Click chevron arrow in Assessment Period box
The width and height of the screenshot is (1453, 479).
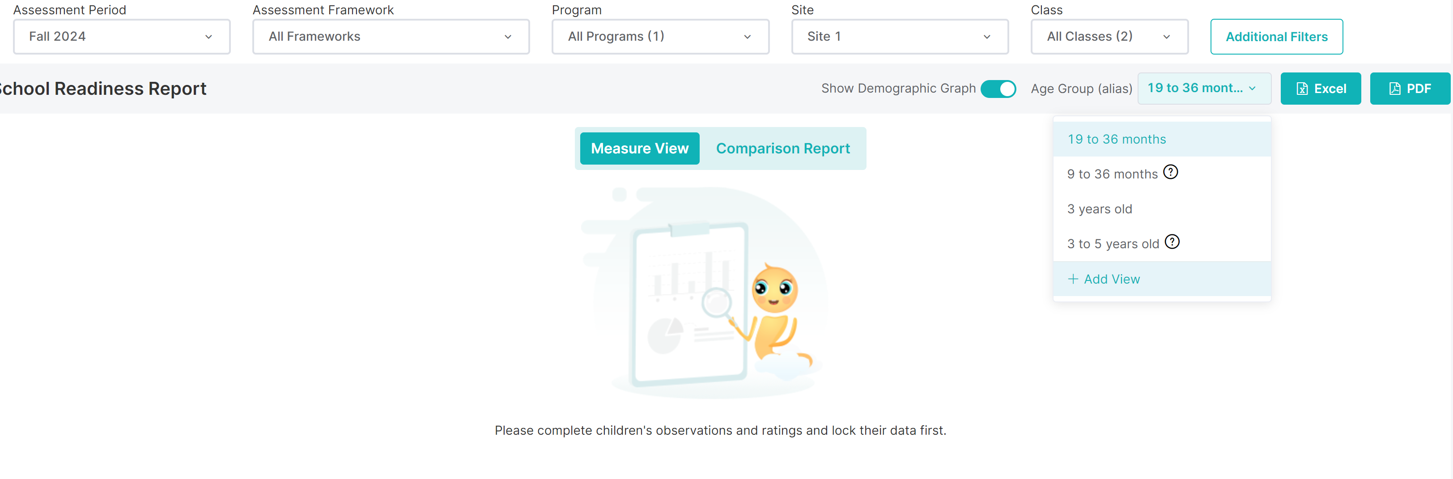pyautogui.click(x=209, y=37)
